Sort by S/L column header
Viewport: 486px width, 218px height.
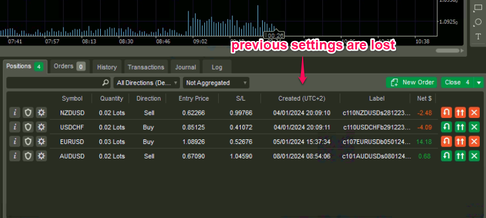pyautogui.click(x=241, y=98)
